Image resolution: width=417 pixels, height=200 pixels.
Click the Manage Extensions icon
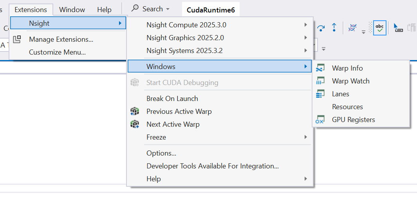pyautogui.click(x=17, y=39)
